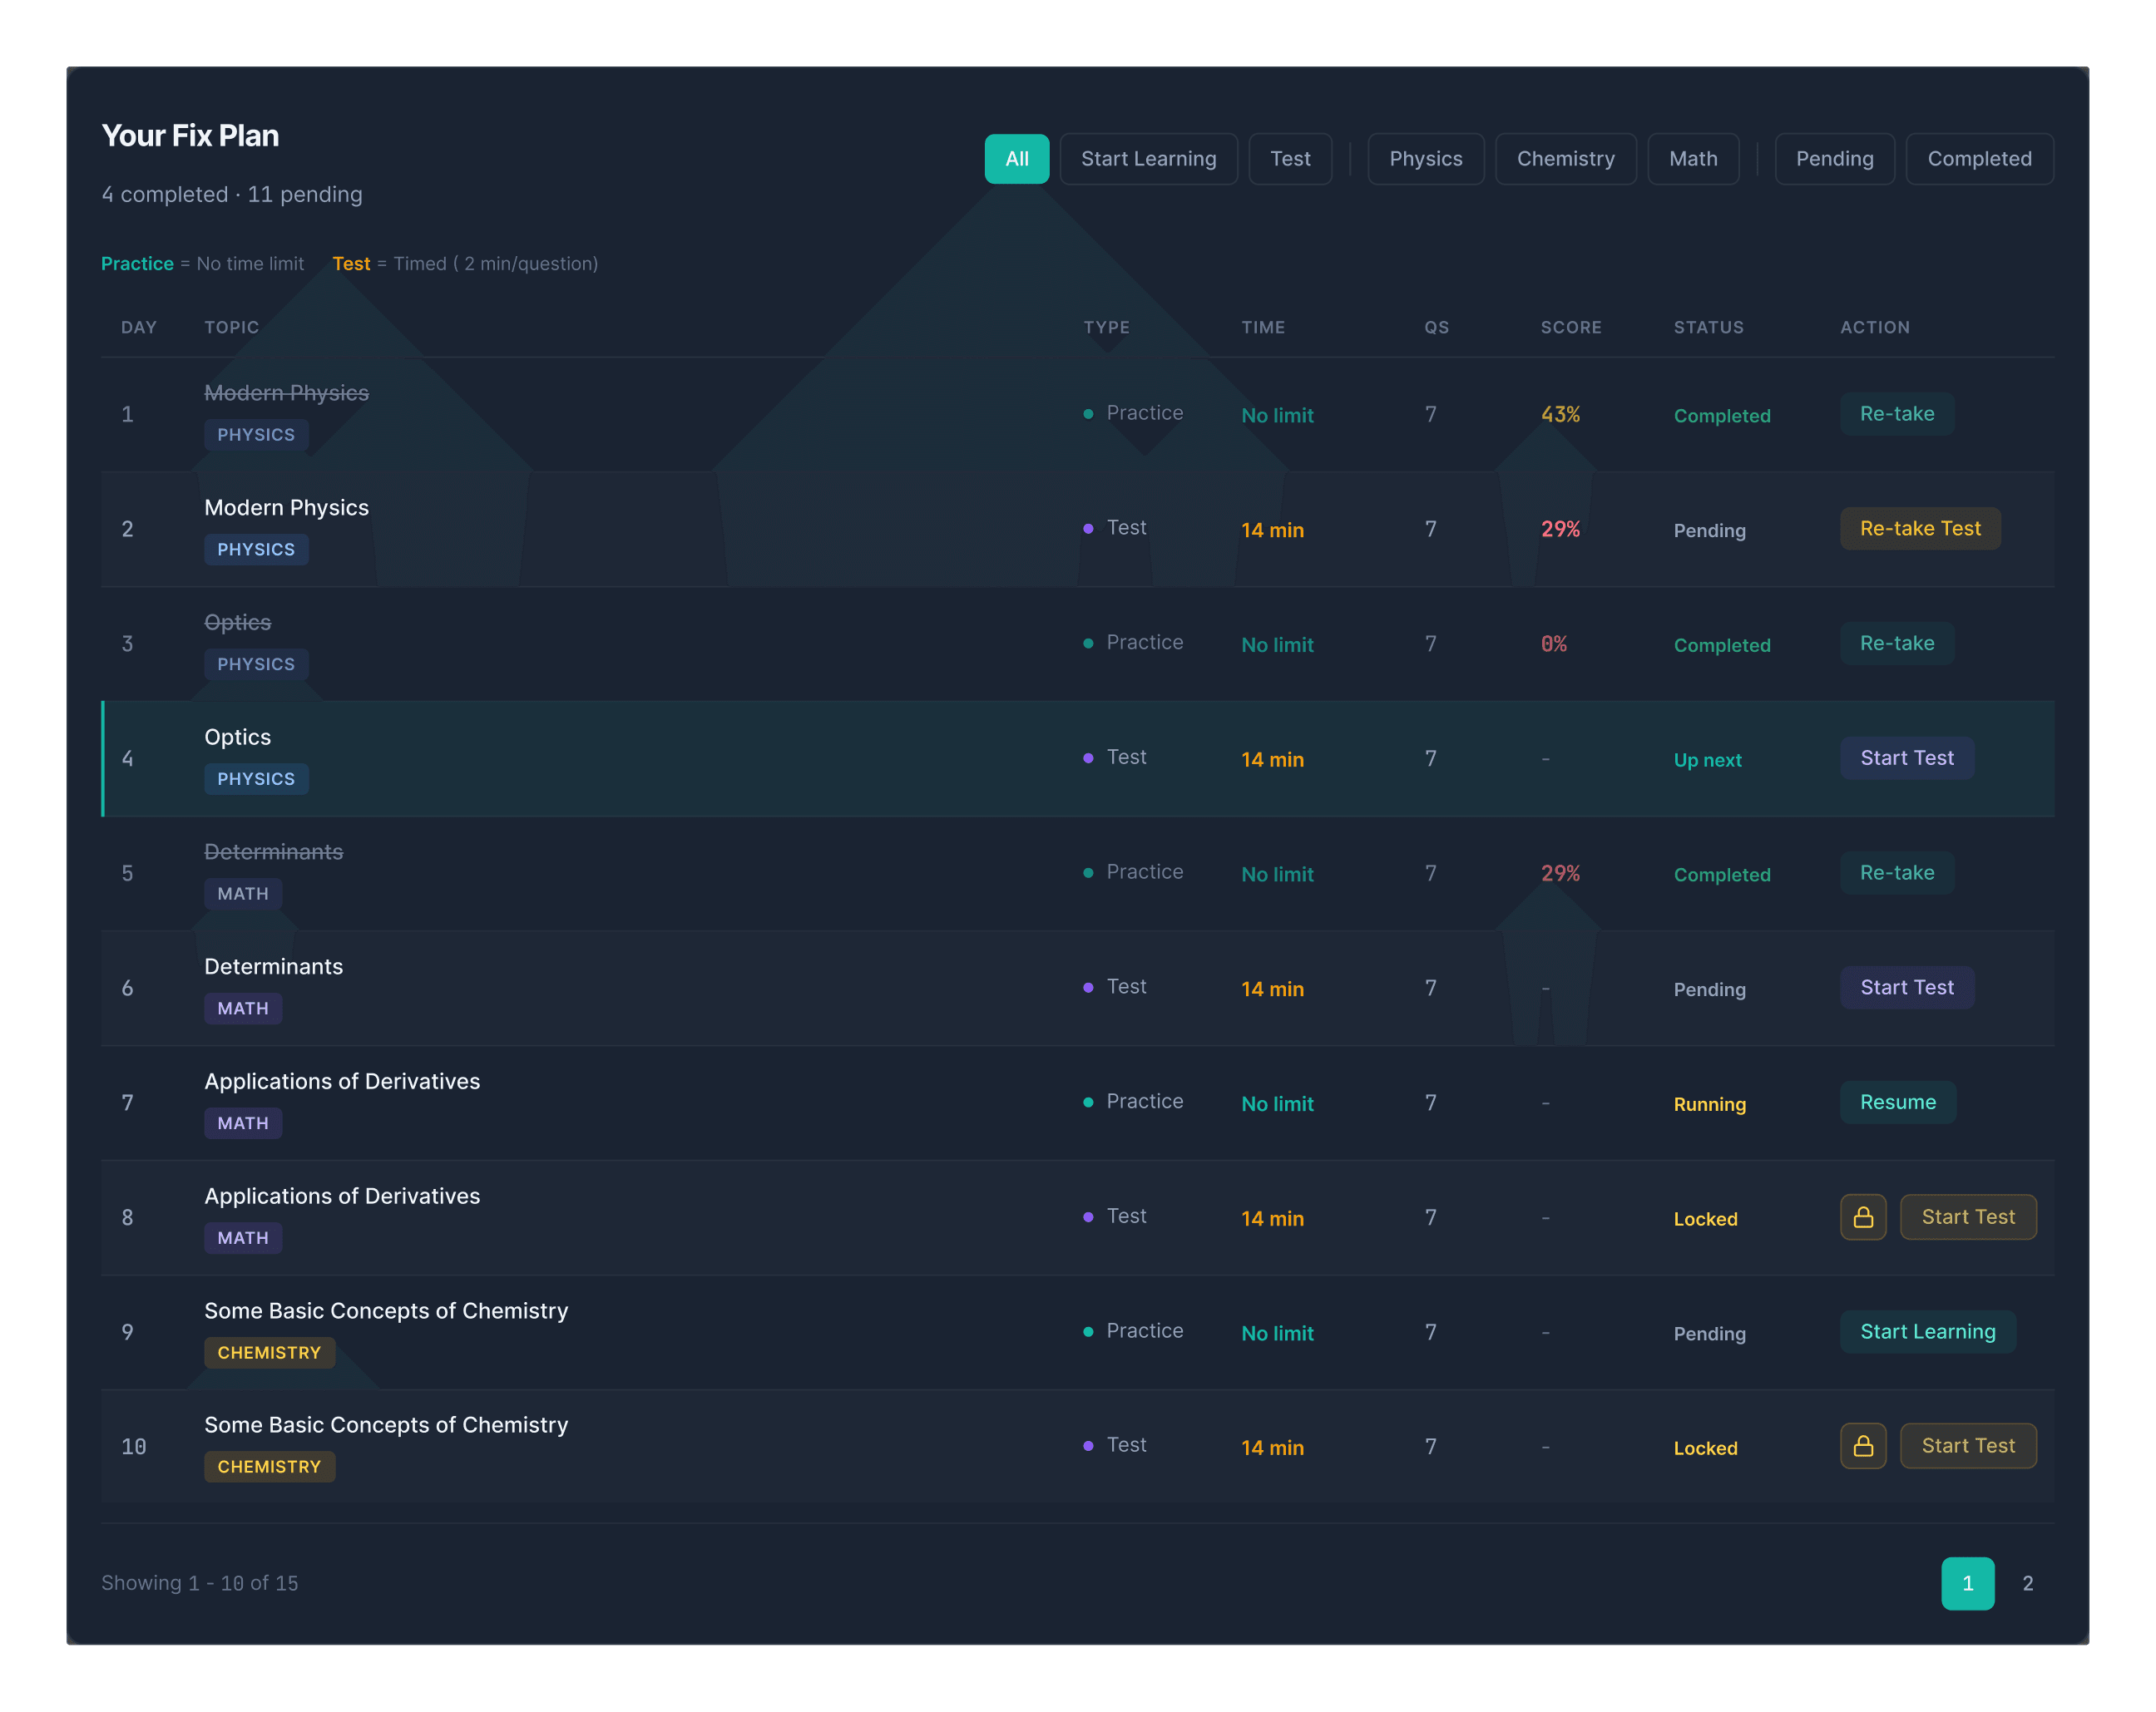The width and height of the screenshot is (2156, 1712).
Task: Click the 29% score in day 5
Action: pyautogui.click(x=1560, y=874)
